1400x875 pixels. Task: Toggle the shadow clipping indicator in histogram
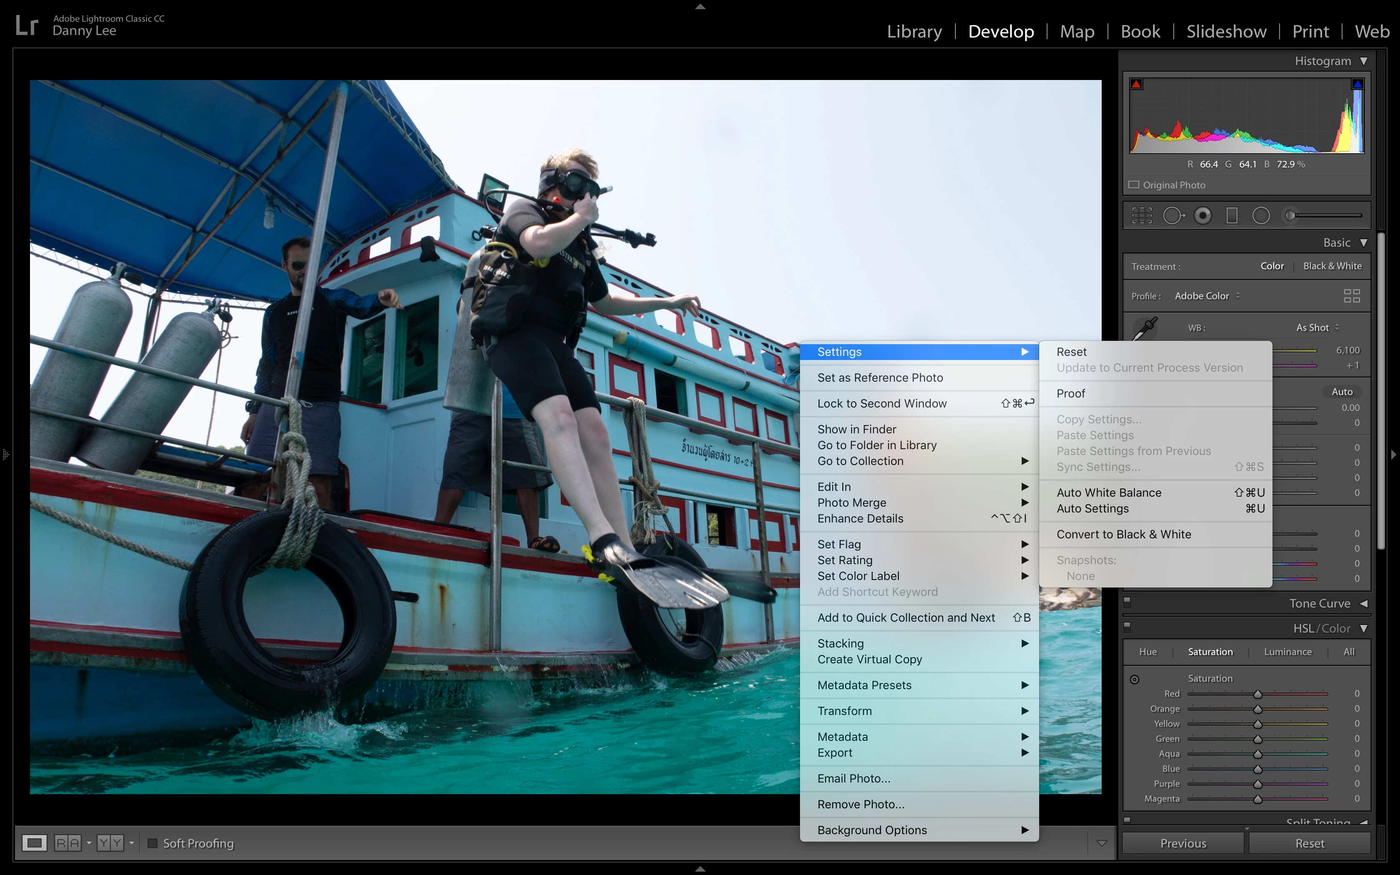click(1136, 85)
